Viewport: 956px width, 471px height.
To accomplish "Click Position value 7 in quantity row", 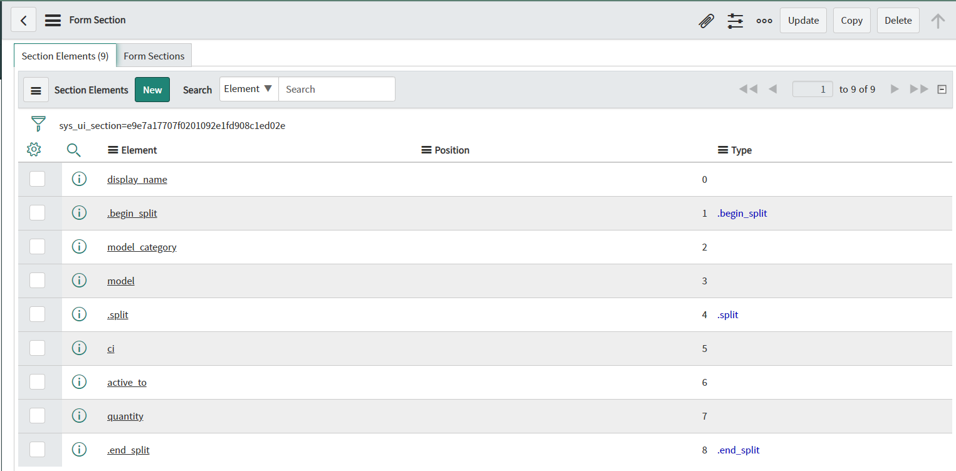I will pos(705,417).
